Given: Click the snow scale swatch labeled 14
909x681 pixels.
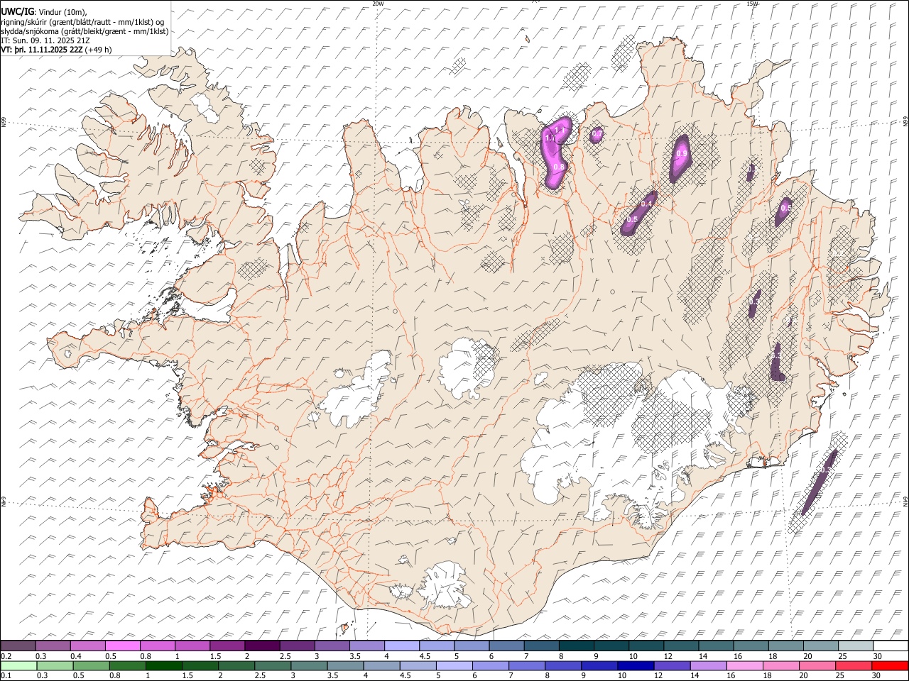Looking at the screenshot, I should click(716, 646).
